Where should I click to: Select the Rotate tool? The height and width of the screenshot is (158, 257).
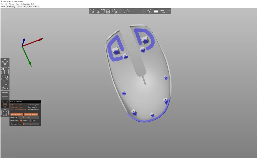point(5,79)
